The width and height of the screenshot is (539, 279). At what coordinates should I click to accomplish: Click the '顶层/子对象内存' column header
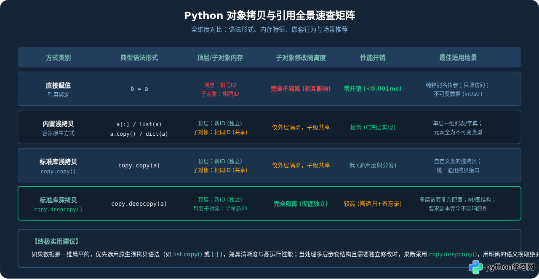tap(220, 58)
